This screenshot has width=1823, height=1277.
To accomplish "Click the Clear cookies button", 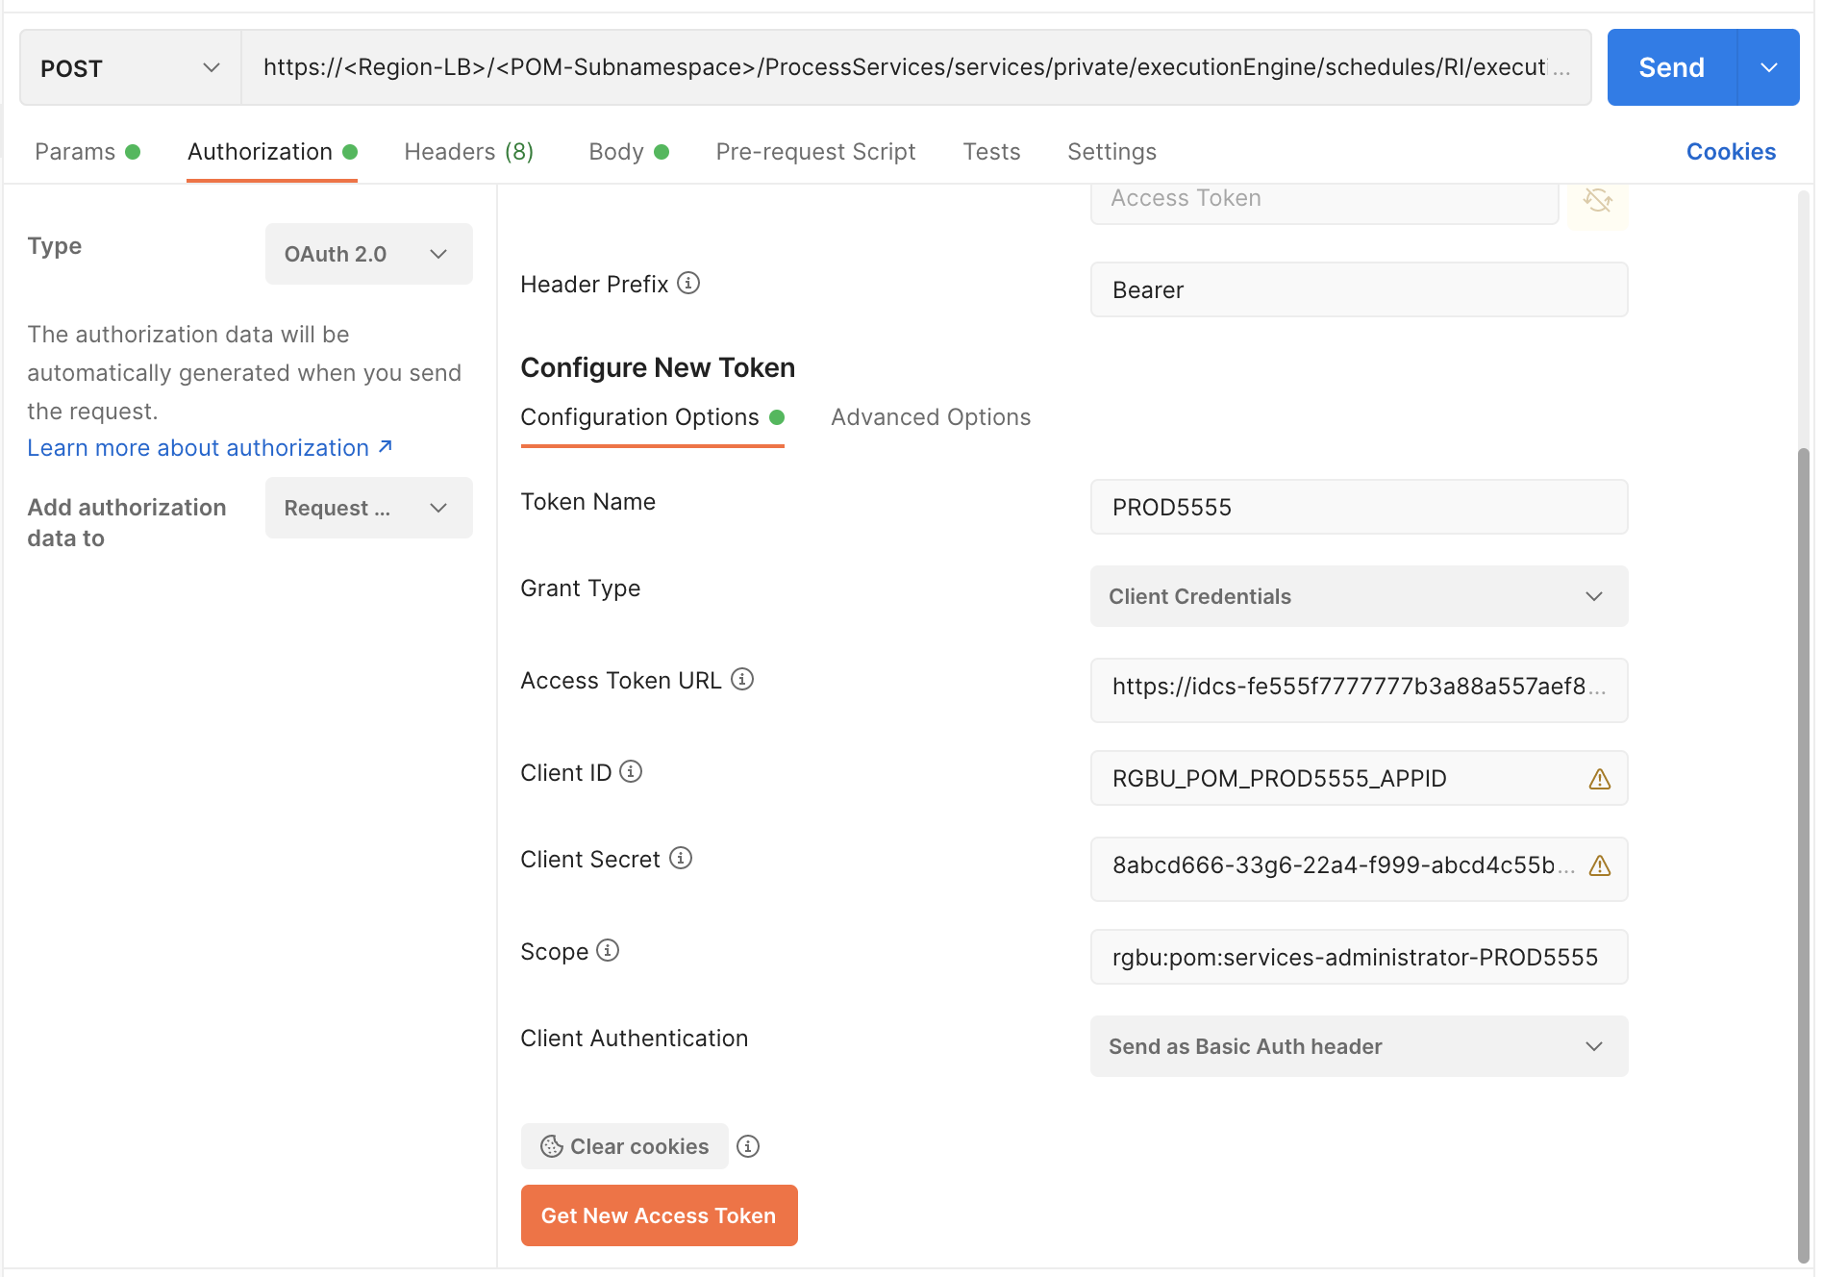I will (x=624, y=1145).
